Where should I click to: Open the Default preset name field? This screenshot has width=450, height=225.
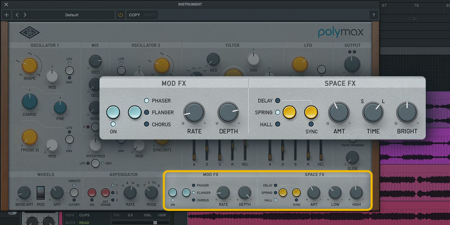coord(72,15)
